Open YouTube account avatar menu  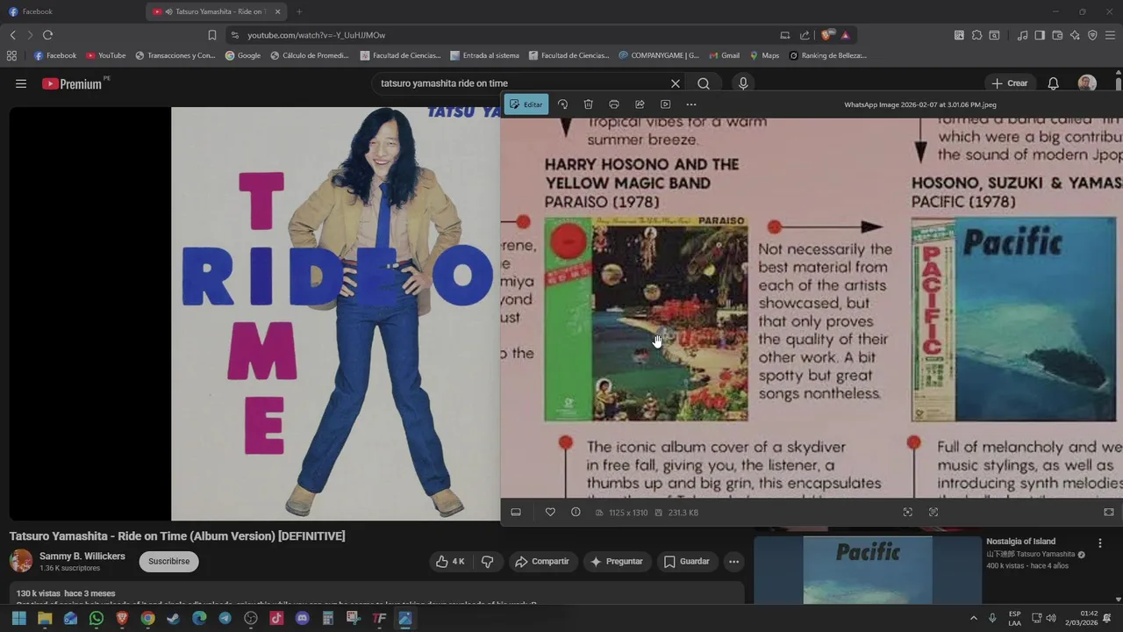(1087, 83)
